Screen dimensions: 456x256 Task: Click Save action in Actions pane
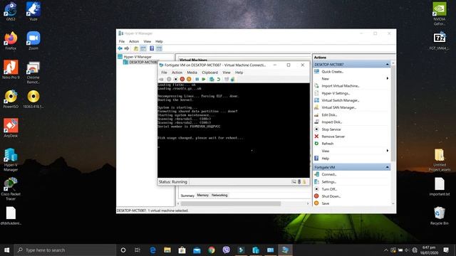(x=325, y=203)
